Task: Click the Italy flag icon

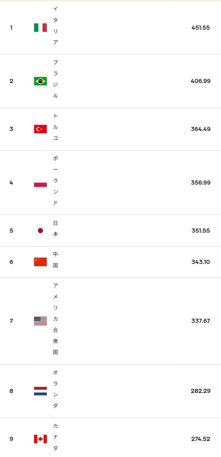Action: [x=40, y=27]
